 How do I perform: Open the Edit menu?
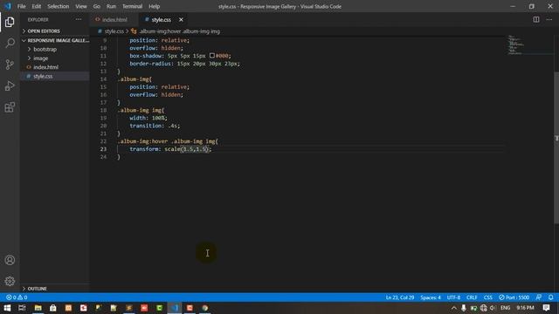click(x=37, y=6)
